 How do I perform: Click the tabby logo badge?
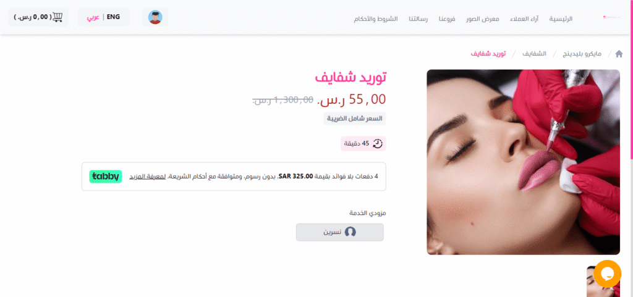tap(105, 176)
